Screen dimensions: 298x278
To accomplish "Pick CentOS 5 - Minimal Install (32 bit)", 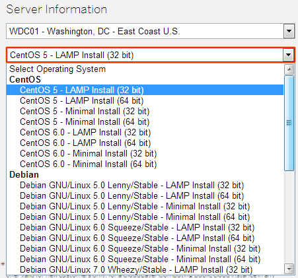I will (145, 111).
